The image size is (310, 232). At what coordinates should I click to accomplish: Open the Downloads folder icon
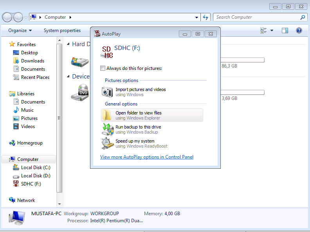click(x=16, y=61)
